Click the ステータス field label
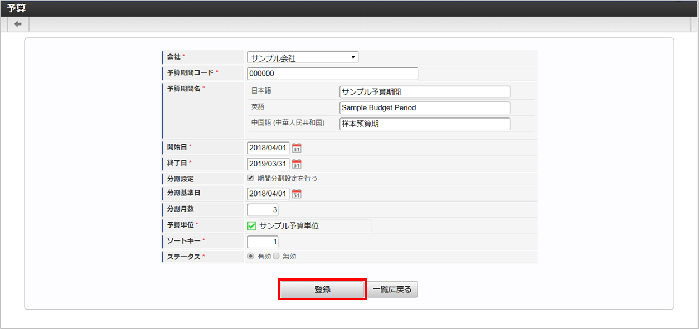Image resolution: width=699 pixels, height=329 pixels. pyautogui.click(x=184, y=257)
